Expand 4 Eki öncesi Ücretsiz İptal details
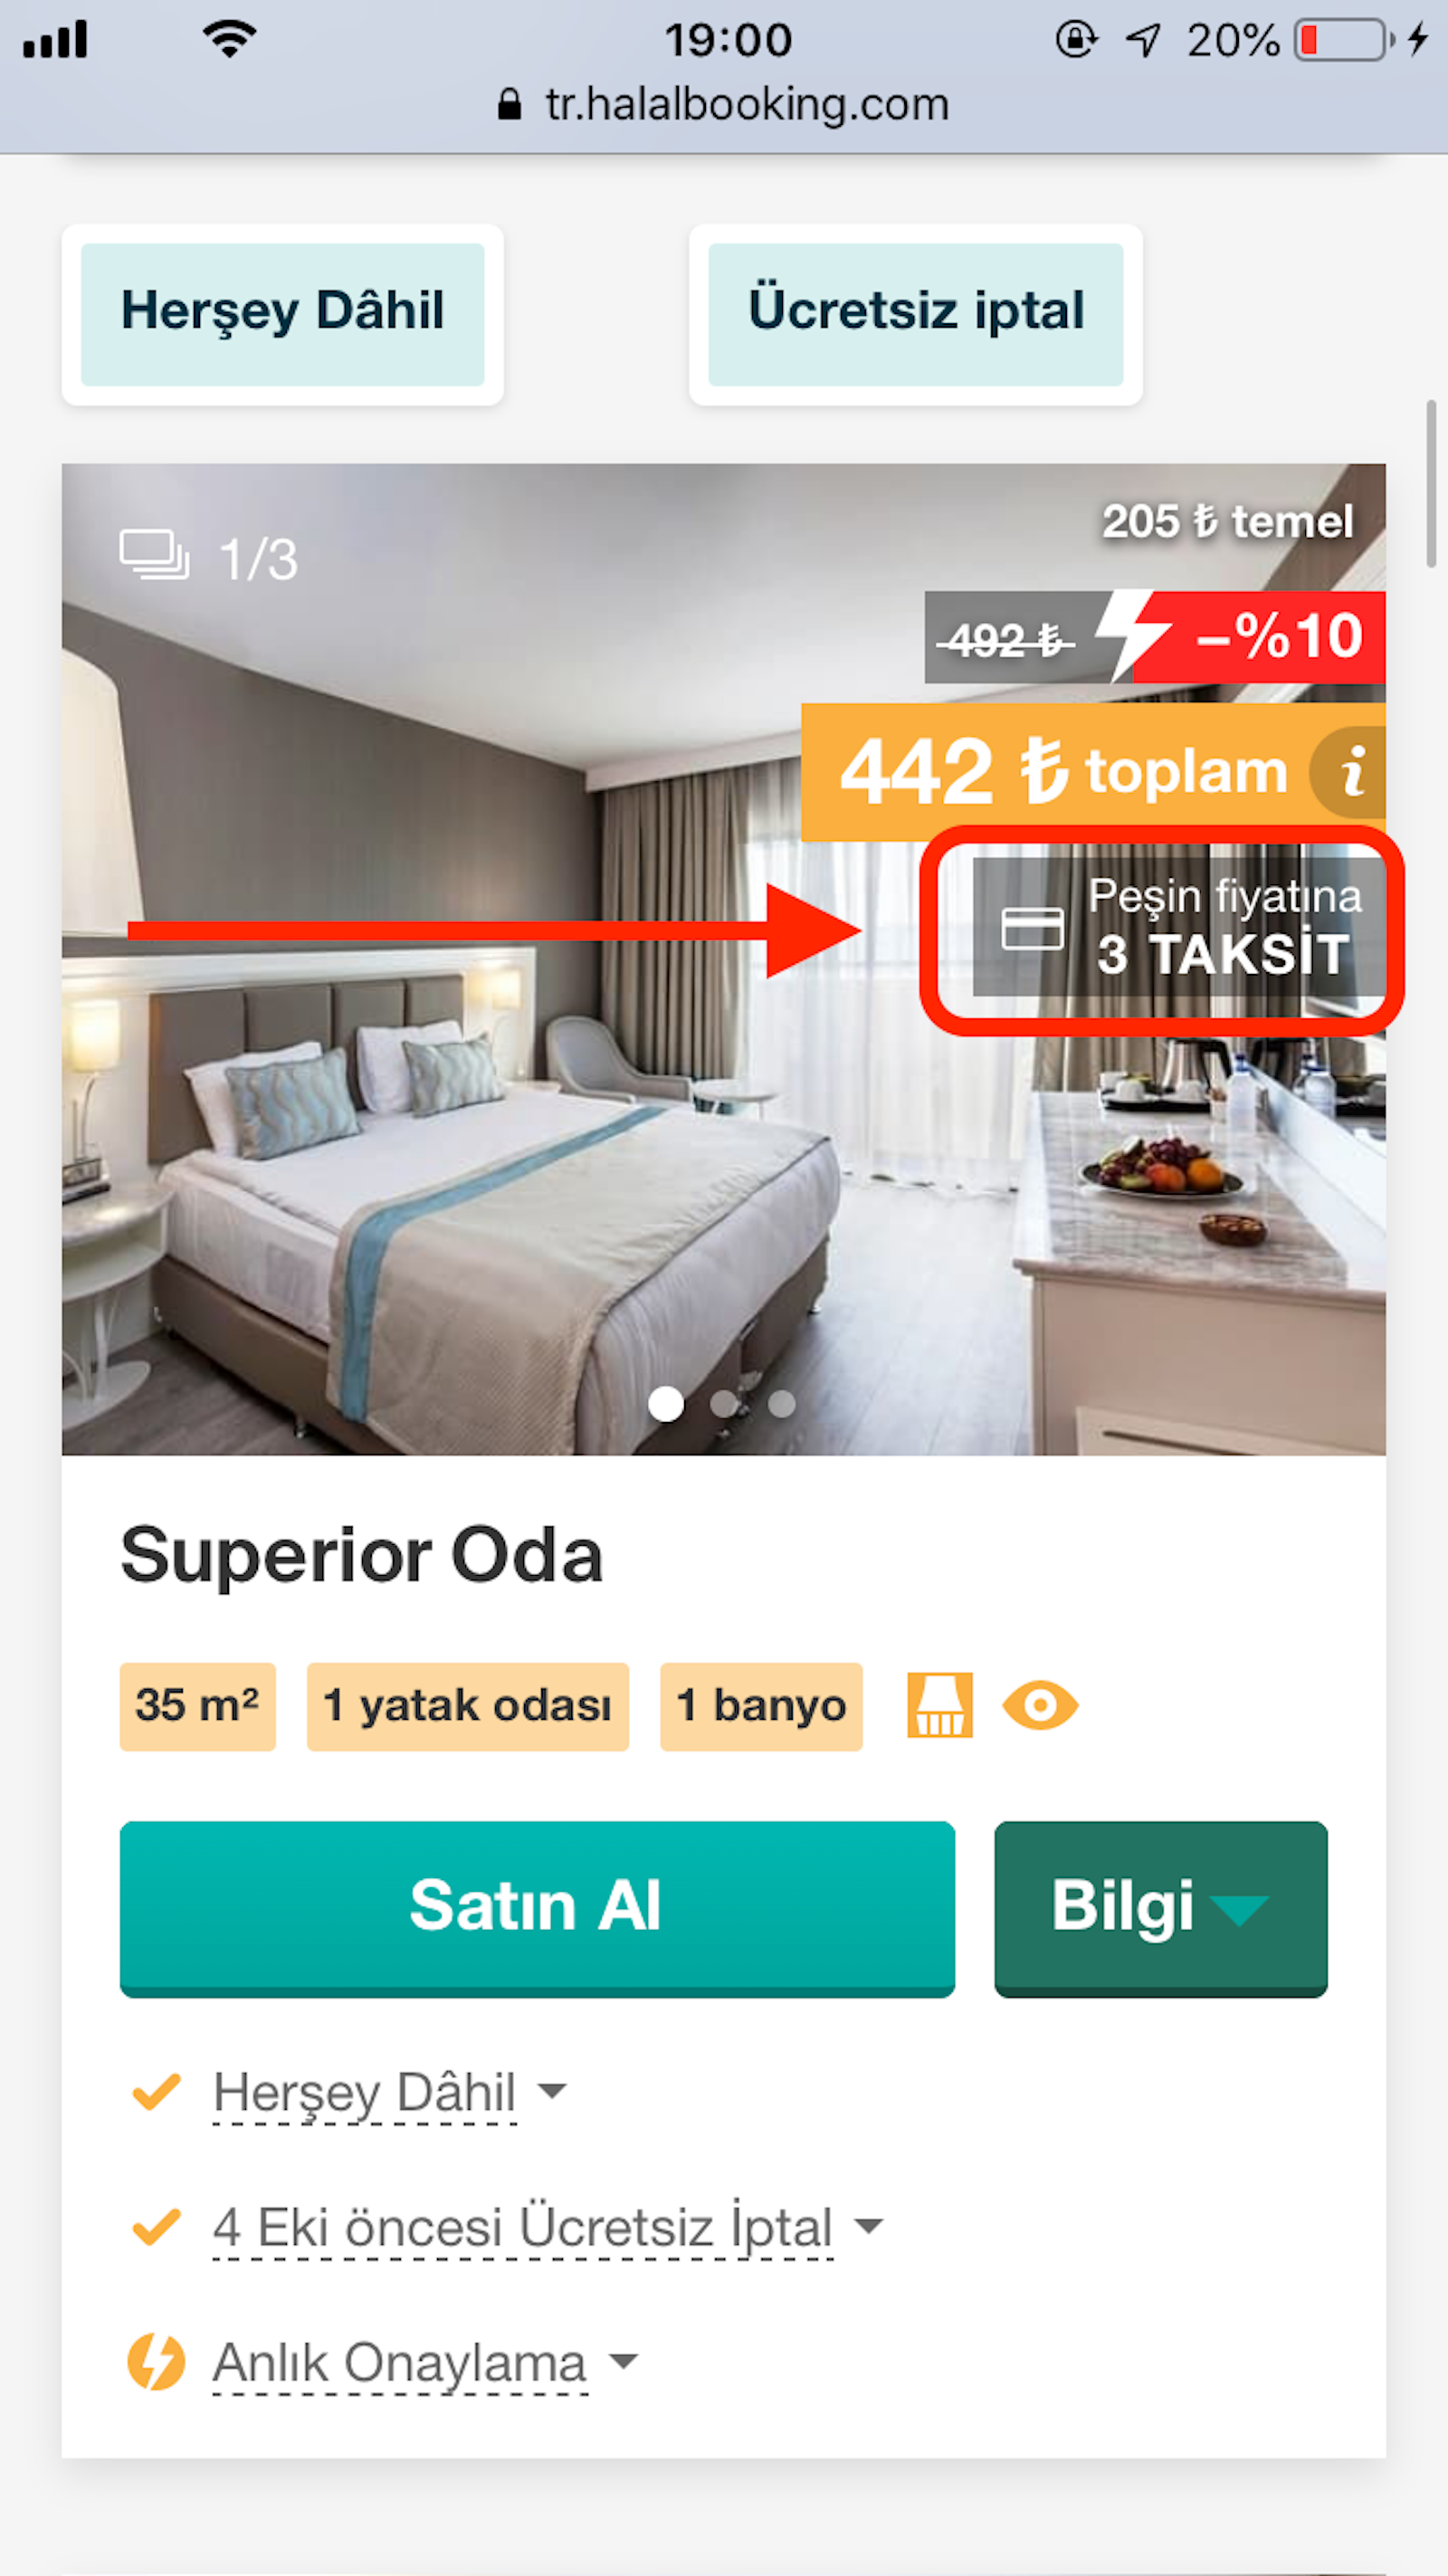This screenshot has height=2576, width=1448. coord(547,2227)
